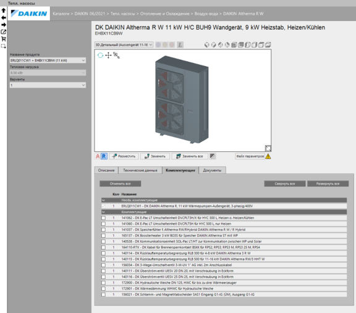
Task: Select the third isometric view cube icon
Action: point(220,45)
